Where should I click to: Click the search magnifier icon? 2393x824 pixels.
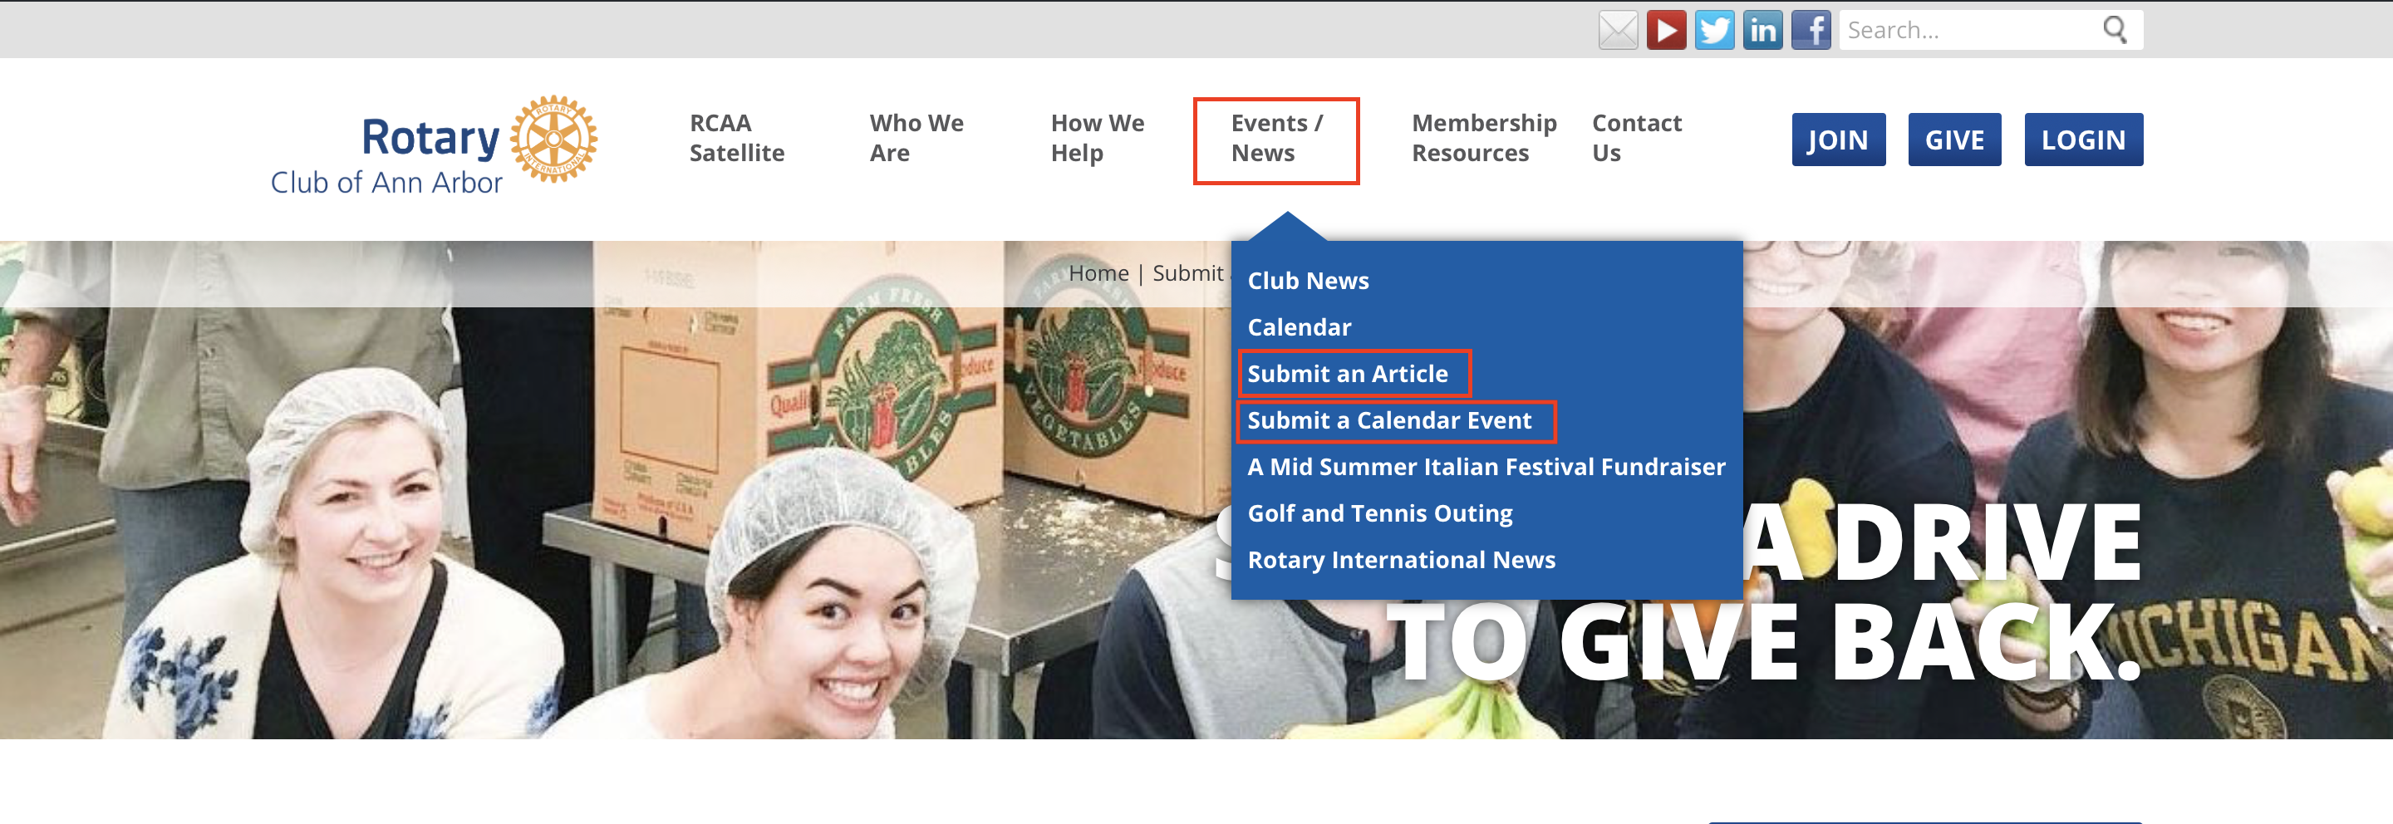pos(2115,31)
